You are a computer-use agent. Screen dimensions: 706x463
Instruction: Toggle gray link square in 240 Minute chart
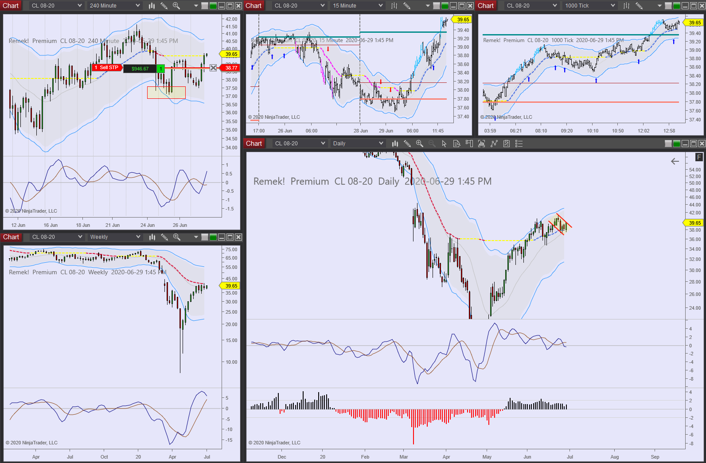point(205,6)
